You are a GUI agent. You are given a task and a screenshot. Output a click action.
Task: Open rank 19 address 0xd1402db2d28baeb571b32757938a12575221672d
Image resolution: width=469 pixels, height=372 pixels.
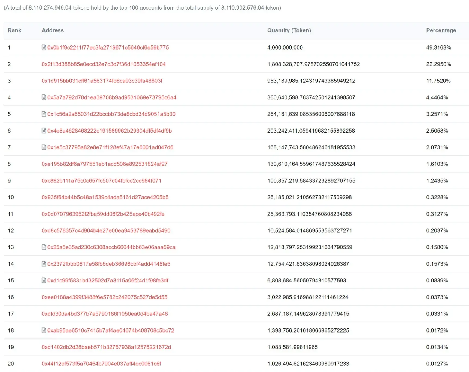(x=106, y=347)
